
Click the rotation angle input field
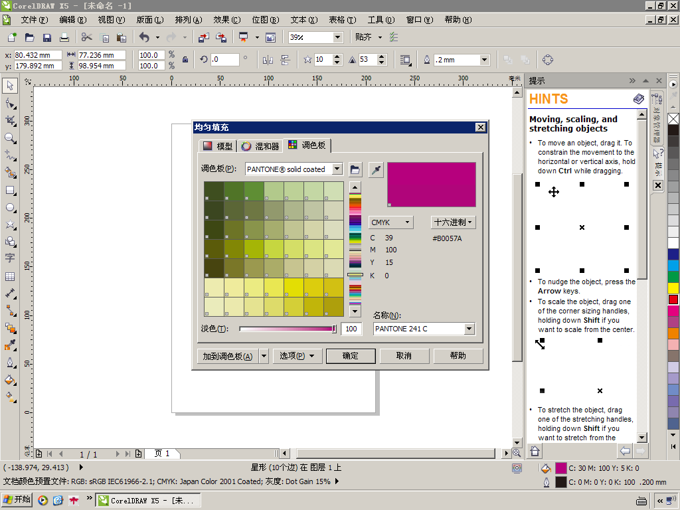224,60
